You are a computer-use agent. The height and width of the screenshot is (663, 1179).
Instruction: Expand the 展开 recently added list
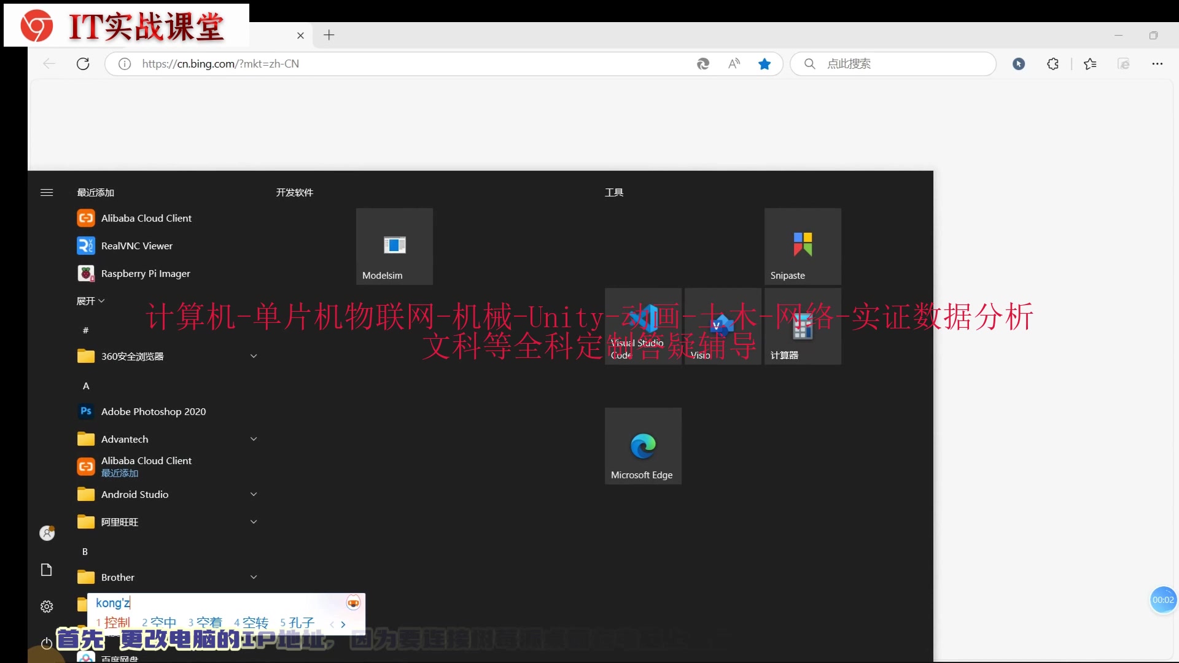coord(91,301)
